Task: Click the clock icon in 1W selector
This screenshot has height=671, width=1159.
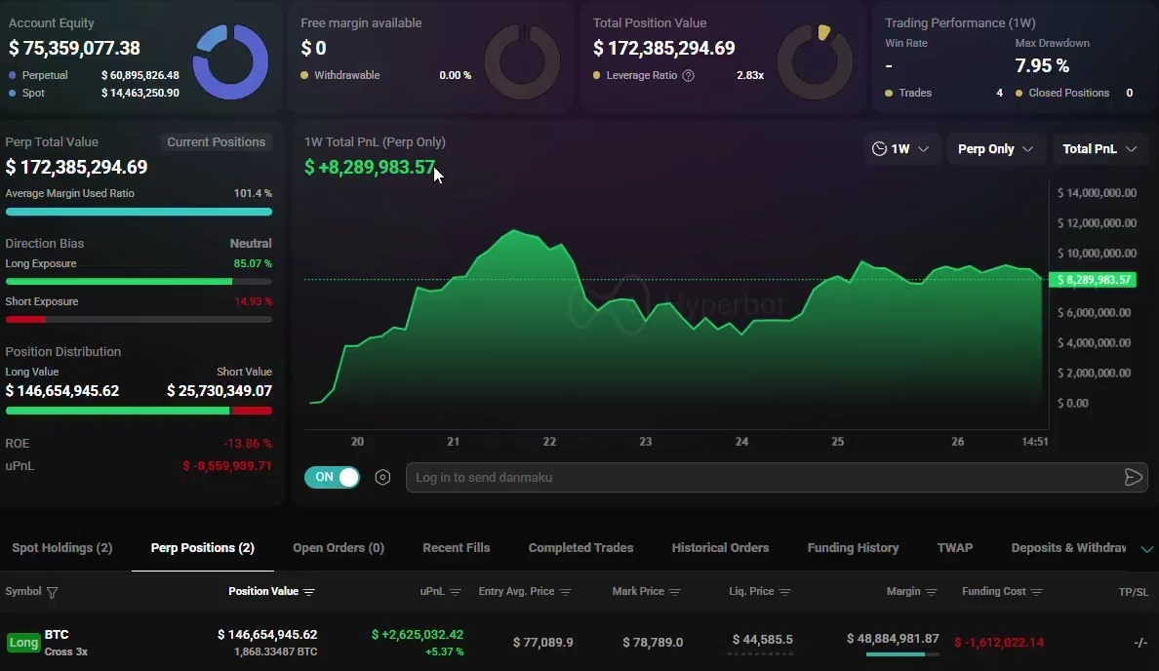Action: pos(879,148)
